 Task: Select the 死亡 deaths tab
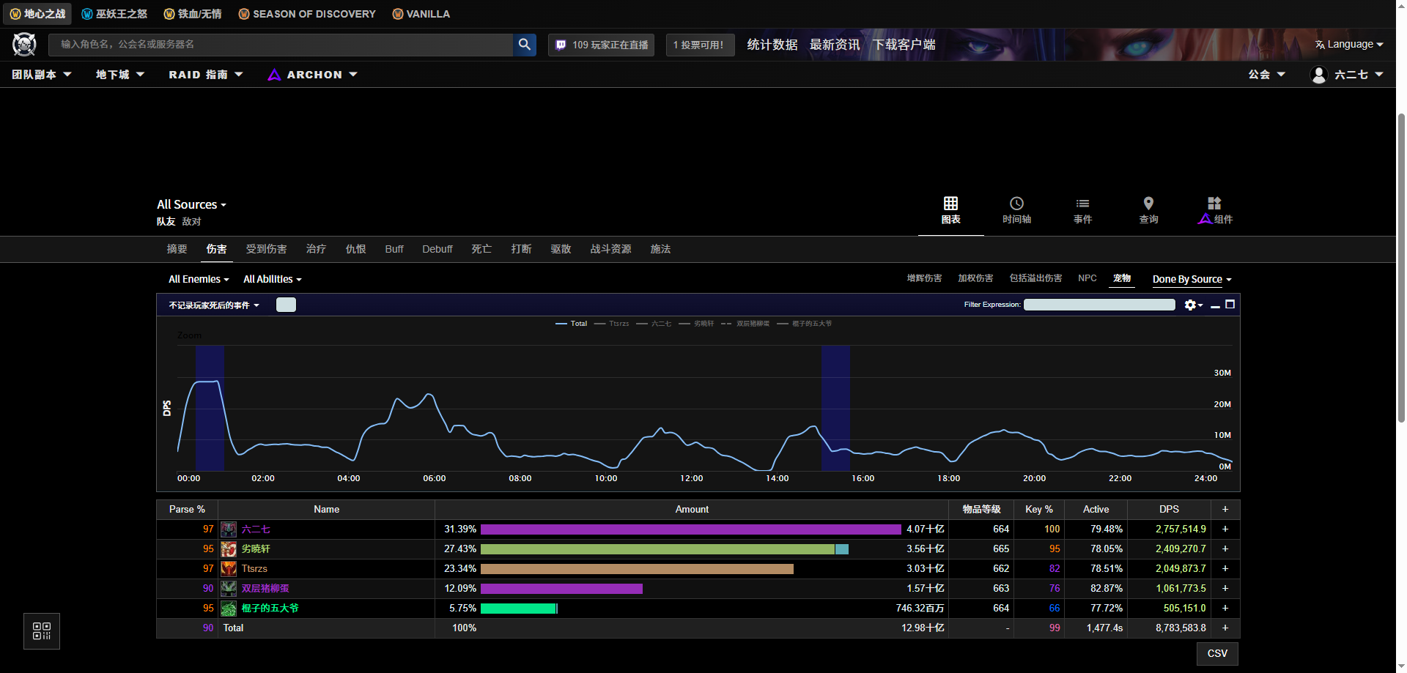481,249
